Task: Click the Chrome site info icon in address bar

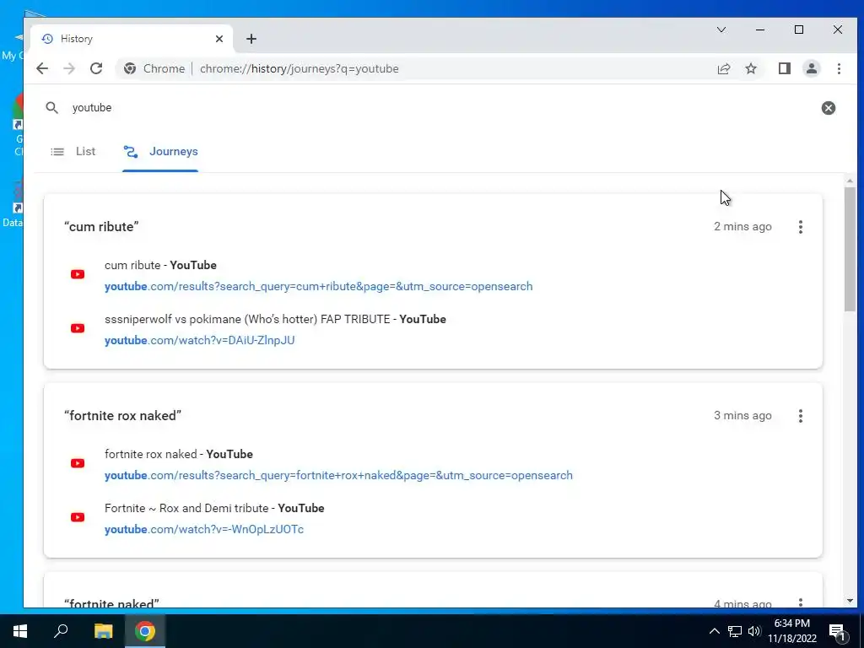Action: (x=130, y=68)
